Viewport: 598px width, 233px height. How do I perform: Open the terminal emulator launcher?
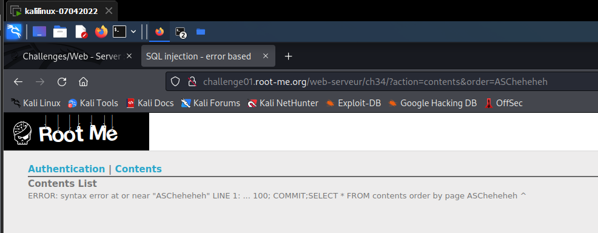pyautogui.click(x=119, y=32)
